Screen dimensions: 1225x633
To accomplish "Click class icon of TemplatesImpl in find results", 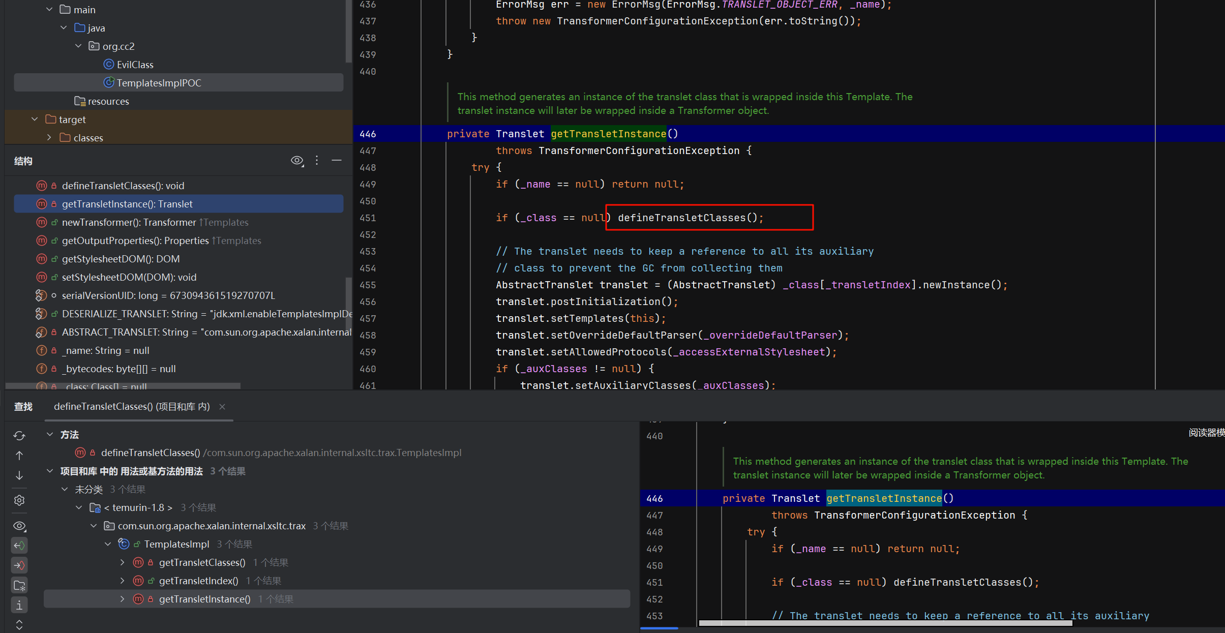I will (x=124, y=544).
